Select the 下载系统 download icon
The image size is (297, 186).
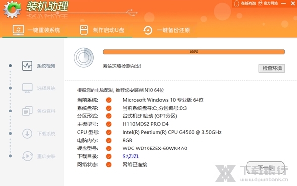tap(27, 134)
